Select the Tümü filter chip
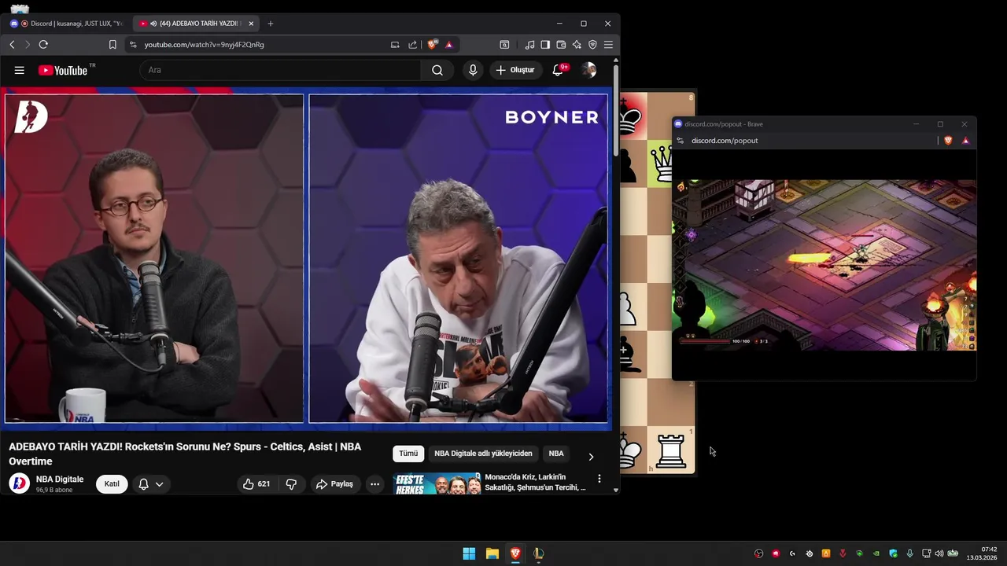 408,454
